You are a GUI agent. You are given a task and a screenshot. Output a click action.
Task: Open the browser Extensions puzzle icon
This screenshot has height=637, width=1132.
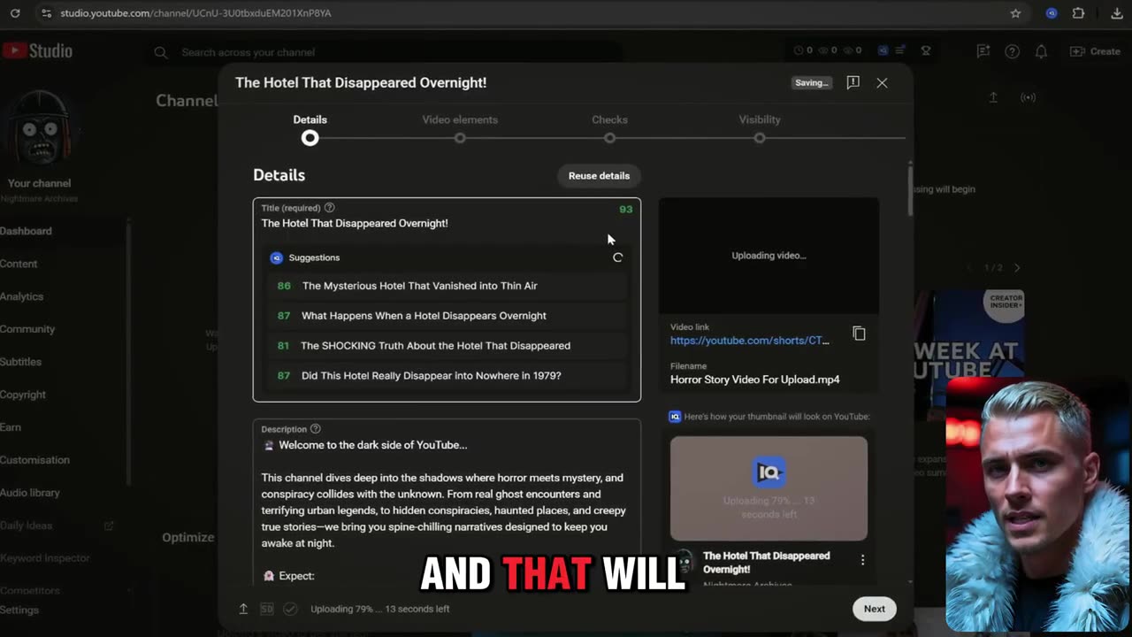tap(1078, 13)
